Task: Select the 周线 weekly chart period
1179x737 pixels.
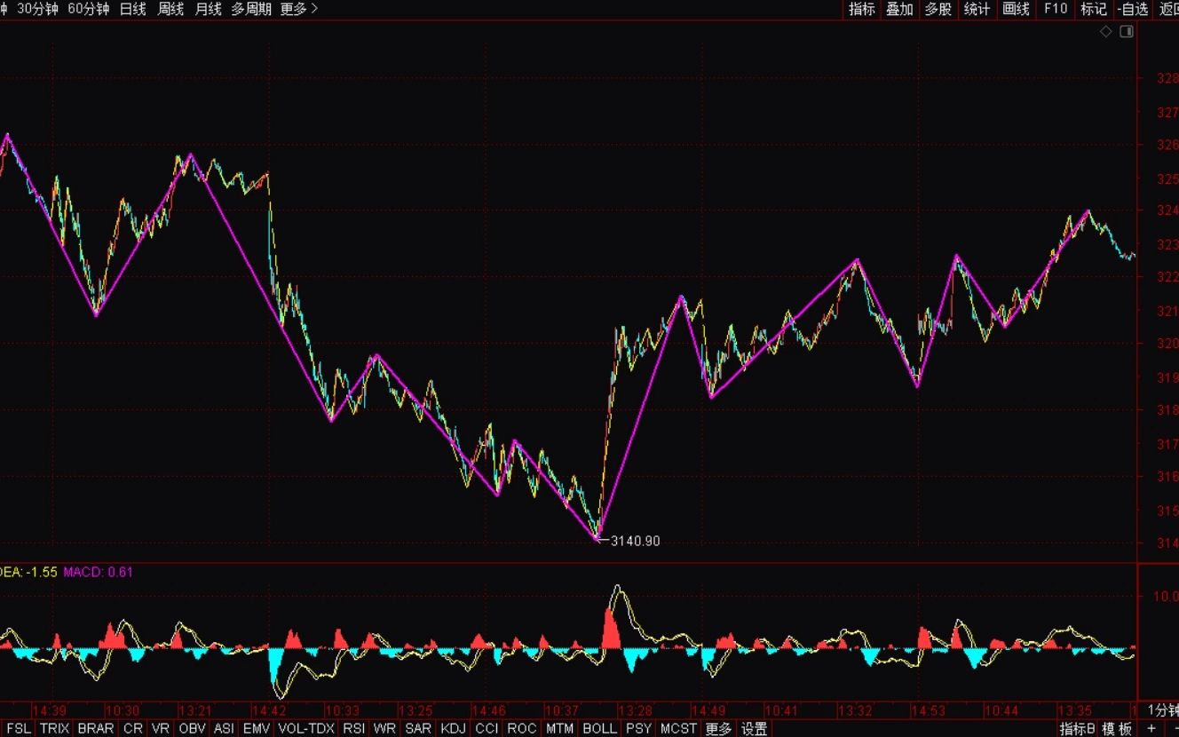Action: 170,9
